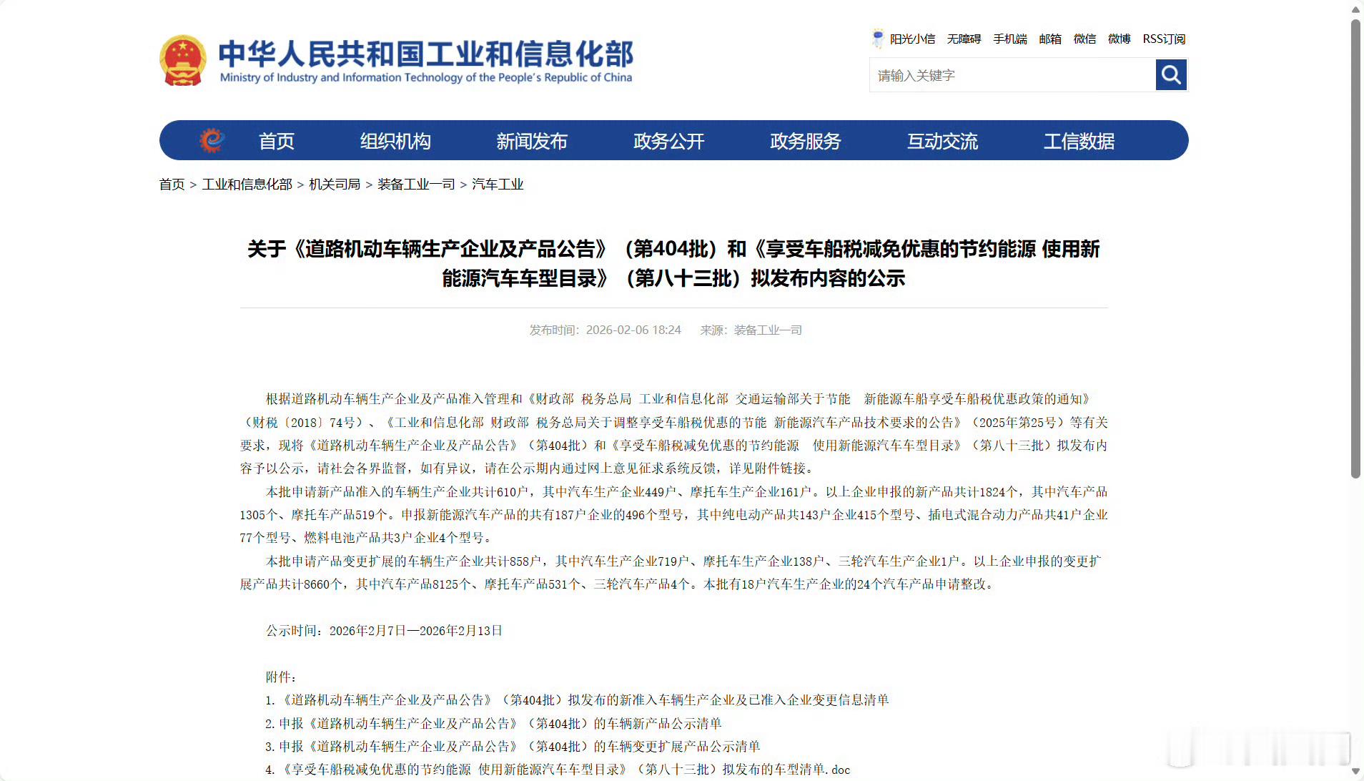Select 政务公开 in the navigation bar
The image size is (1364, 781).
click(669, 141)
